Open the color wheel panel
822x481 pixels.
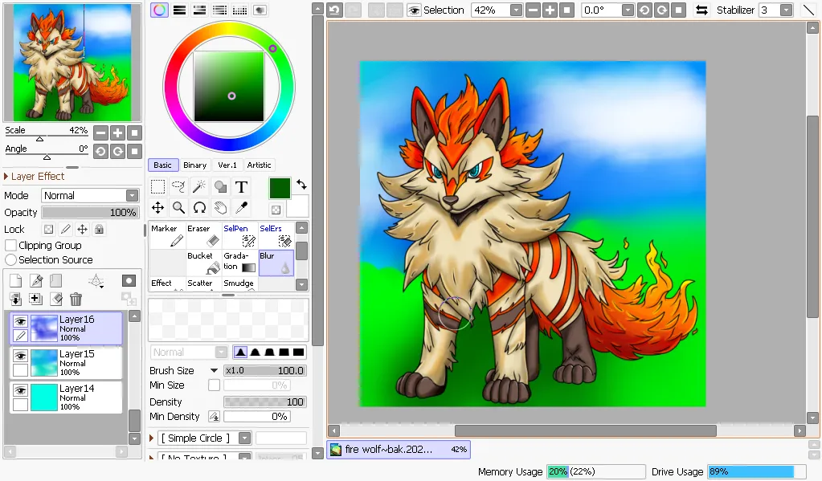159,10
